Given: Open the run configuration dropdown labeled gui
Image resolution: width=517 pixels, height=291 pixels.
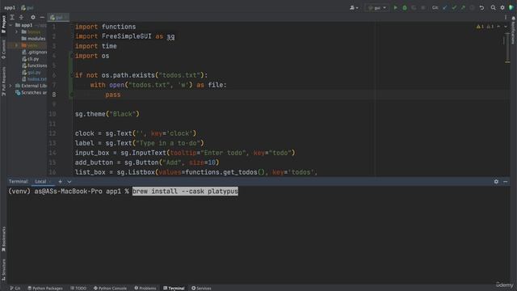Looking at the screenshot, I should coord(377,7).
